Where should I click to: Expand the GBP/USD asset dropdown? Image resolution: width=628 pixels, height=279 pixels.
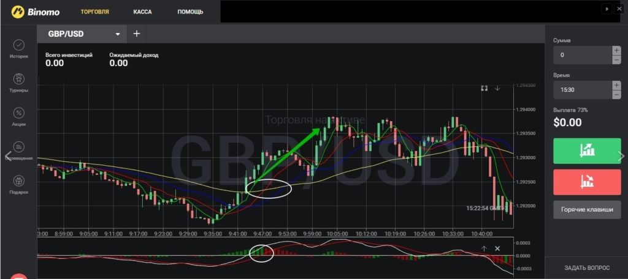[x=118, y=34]
